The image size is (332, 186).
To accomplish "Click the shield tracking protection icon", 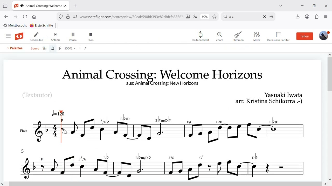I will point(61,17).
